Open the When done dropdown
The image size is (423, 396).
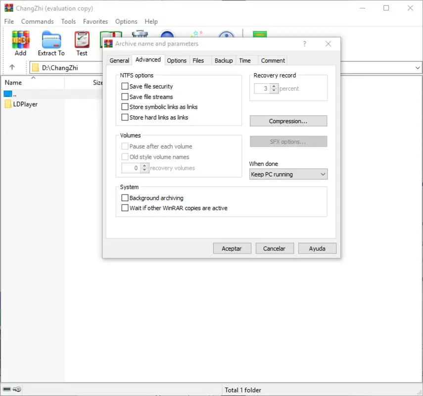(x=324, y=174)
